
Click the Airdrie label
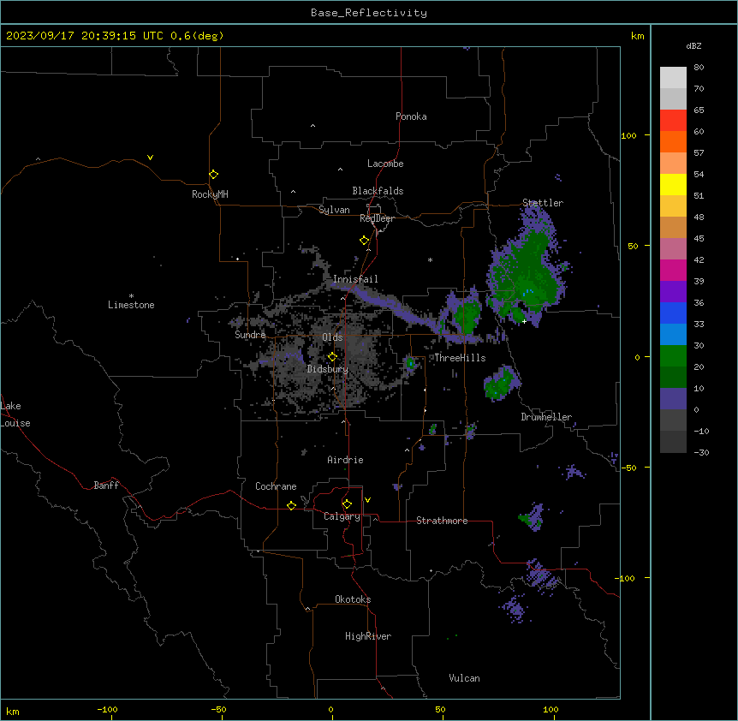pos(345,460)
